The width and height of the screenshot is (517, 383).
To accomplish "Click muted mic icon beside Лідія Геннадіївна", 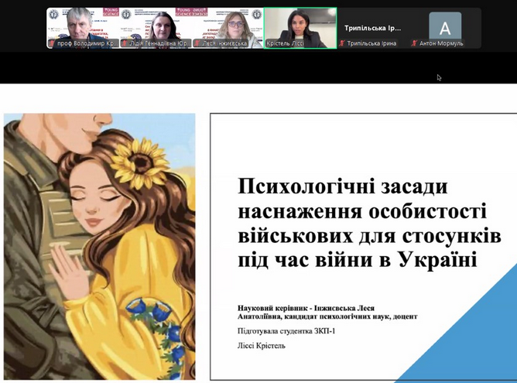I will 125,43.
